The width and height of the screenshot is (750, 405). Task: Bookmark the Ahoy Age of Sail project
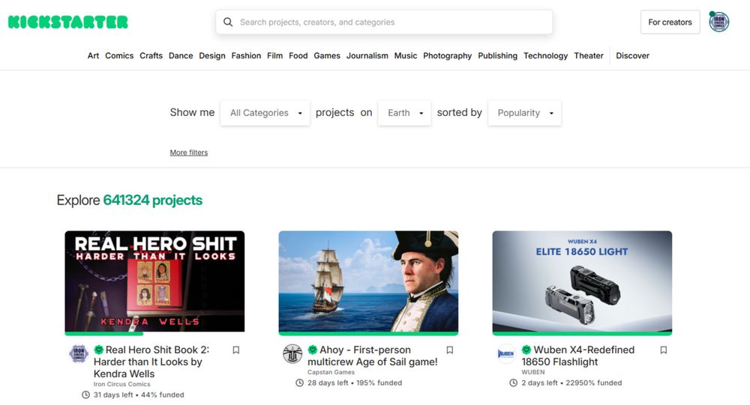click(449, 350)
